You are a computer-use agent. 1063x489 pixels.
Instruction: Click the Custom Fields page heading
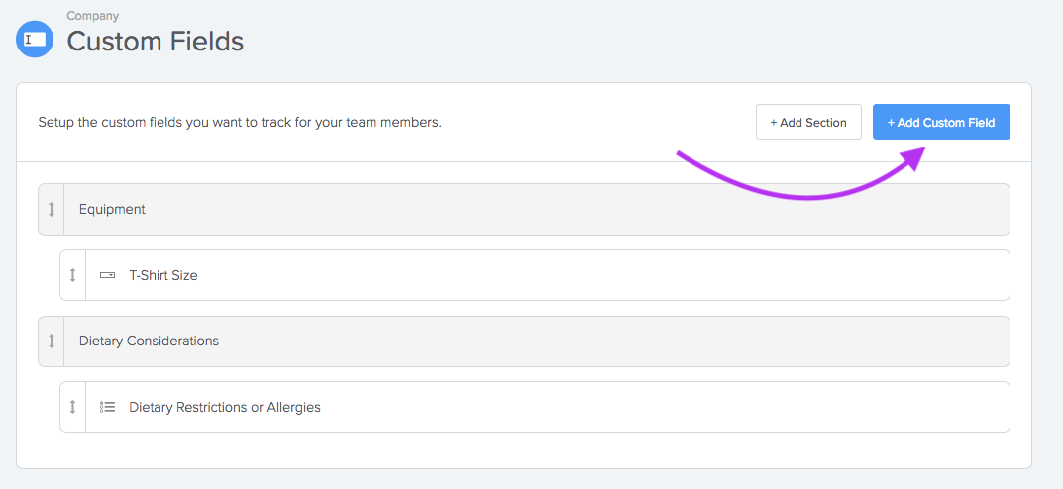click(x=156, y=42)
